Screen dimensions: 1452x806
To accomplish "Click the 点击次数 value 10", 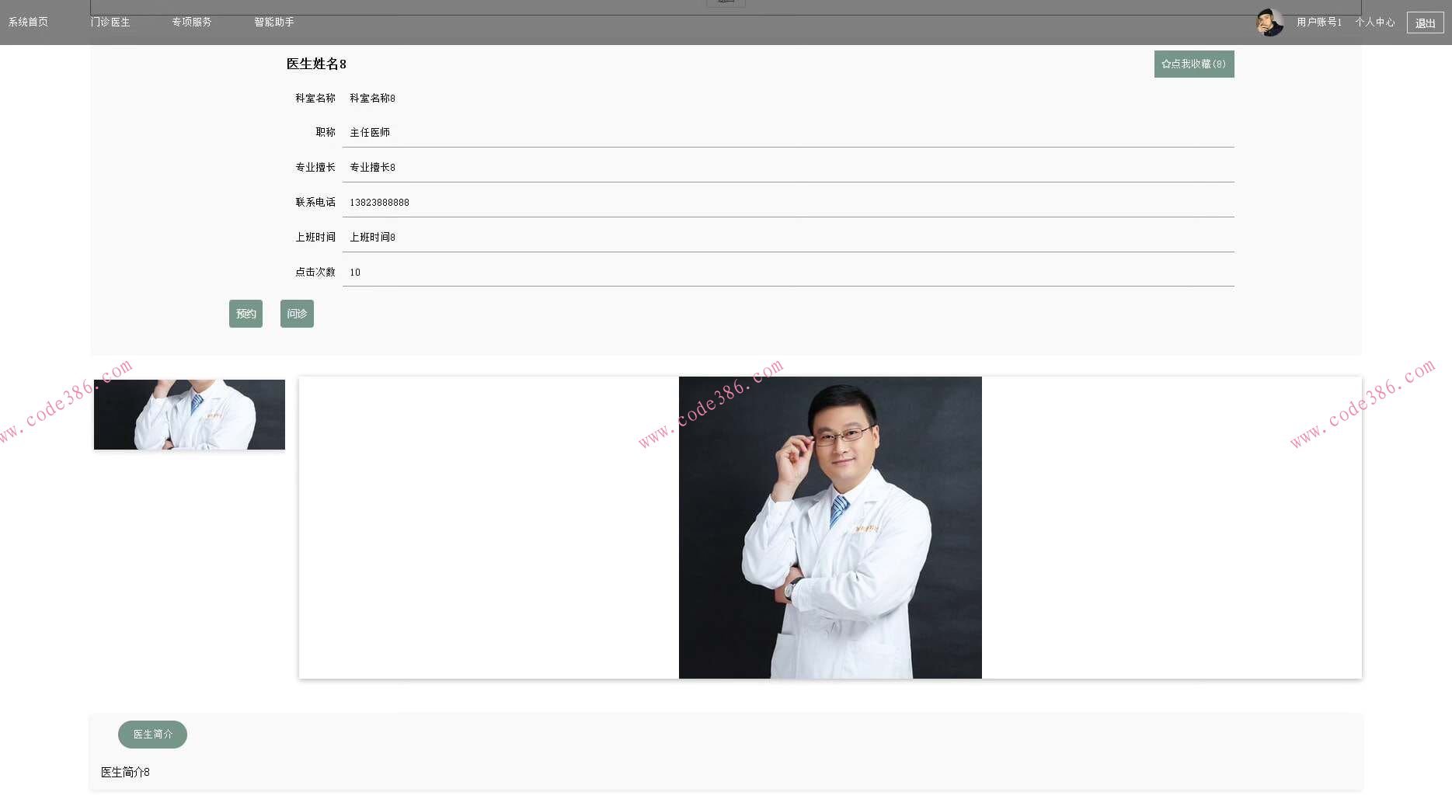I will 355,273.
